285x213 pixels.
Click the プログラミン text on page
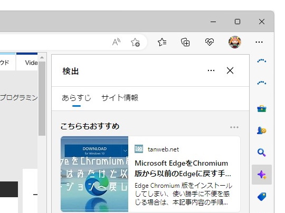pyautogui.click(x=18, y=98)
